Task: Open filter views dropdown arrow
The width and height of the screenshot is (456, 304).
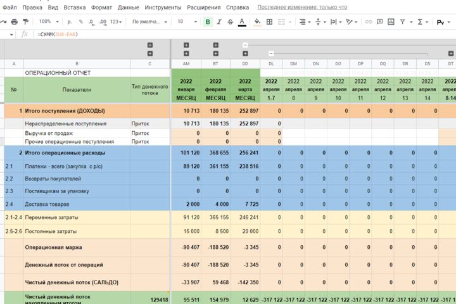Action: point(411,22)
